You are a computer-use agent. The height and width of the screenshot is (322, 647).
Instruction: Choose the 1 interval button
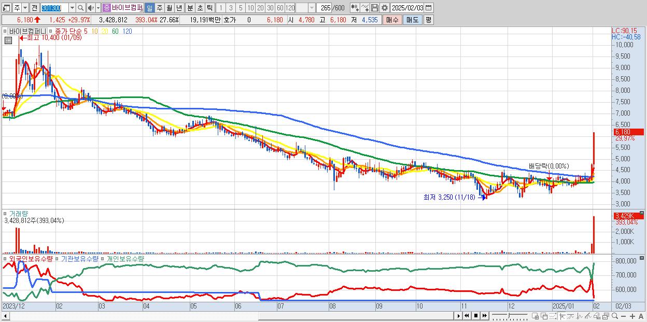(x=220, y=8)
